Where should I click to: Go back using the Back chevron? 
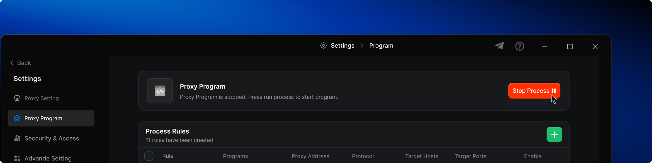[12, 63]
